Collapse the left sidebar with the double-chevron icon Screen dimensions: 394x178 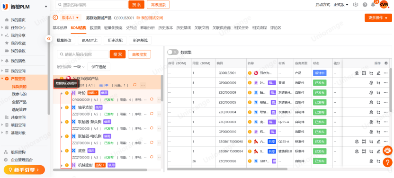(x=48, y=38)
